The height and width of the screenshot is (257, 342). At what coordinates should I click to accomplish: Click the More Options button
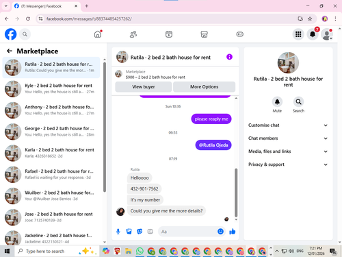coord(204,87)
